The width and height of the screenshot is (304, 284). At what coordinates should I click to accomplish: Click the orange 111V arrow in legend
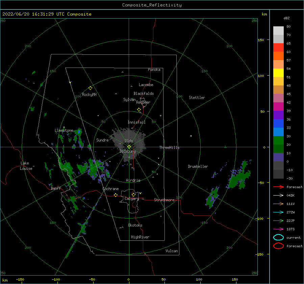tap(278, 204)
